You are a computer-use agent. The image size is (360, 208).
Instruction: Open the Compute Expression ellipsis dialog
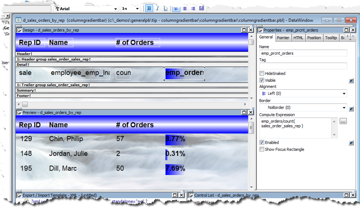point(343,121)
